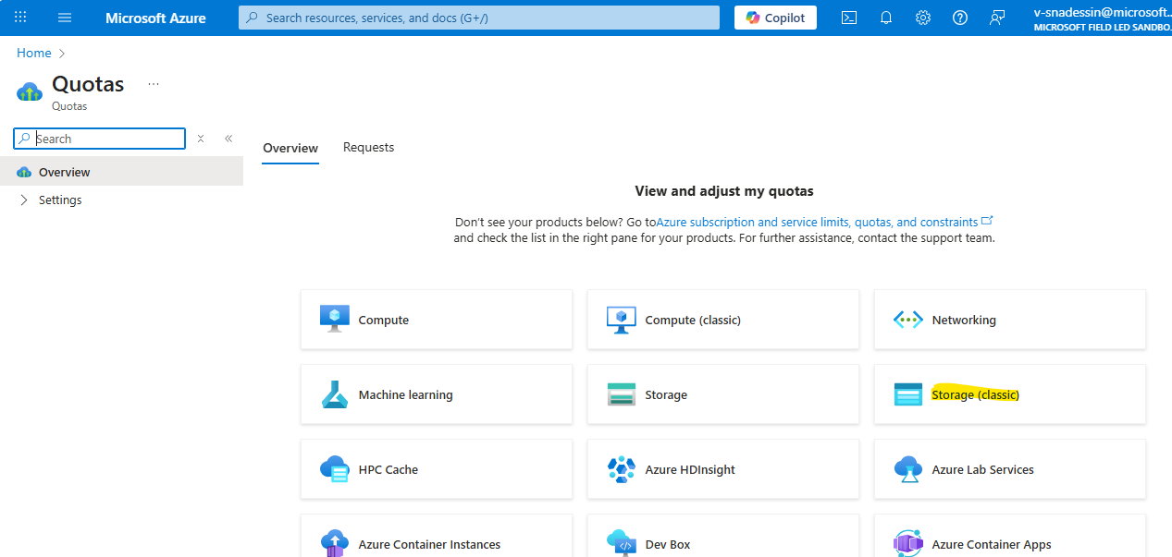Image resolution: width=1172 pixels, height=557 pixels.
Task: Open the Networking quota card
Action: coord(1010,320)
